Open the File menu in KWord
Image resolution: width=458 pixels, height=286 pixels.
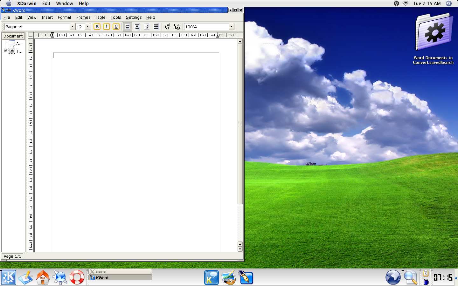point(7,17)
